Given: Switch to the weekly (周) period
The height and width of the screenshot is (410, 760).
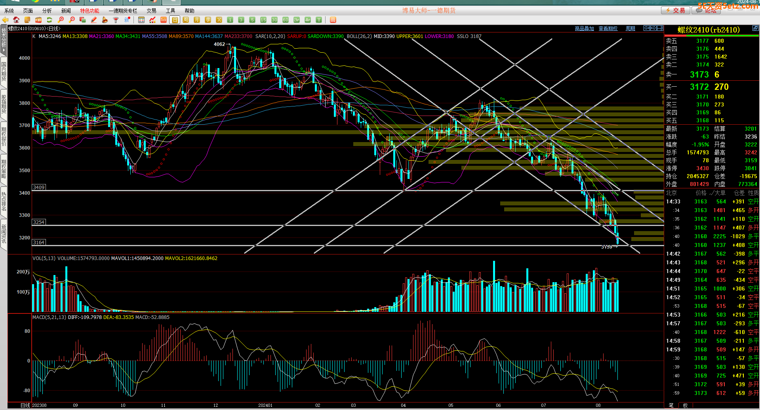Looking at the screenshot, I should coord(186,20).
